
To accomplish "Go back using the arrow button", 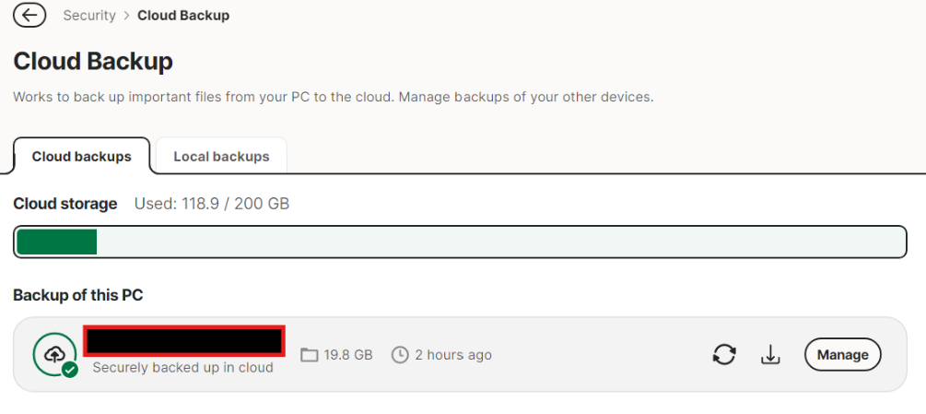I will click(x=29, y=15).
